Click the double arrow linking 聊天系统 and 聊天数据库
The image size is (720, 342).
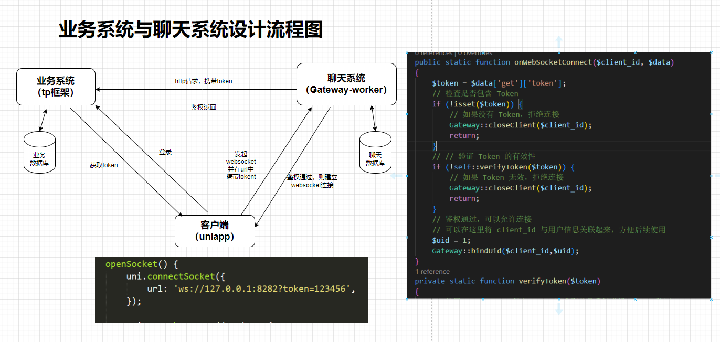[373, 119]
